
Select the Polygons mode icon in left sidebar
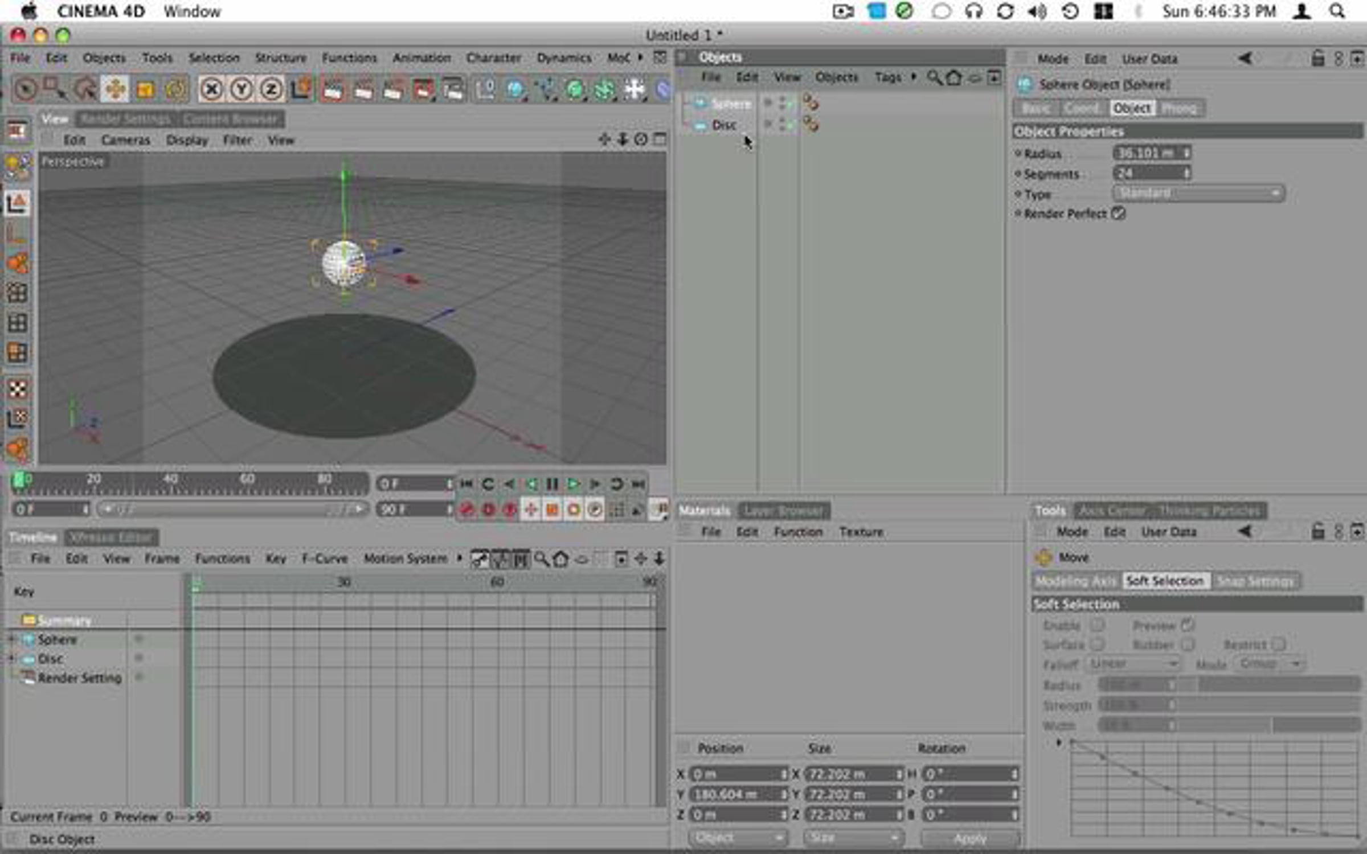pos(17,353)
